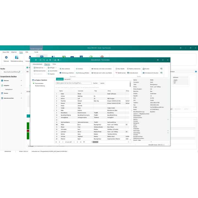Click Ausschneiden scissors command
The image size is (198, 198).
pyautogui.click(x=53, y=71)
